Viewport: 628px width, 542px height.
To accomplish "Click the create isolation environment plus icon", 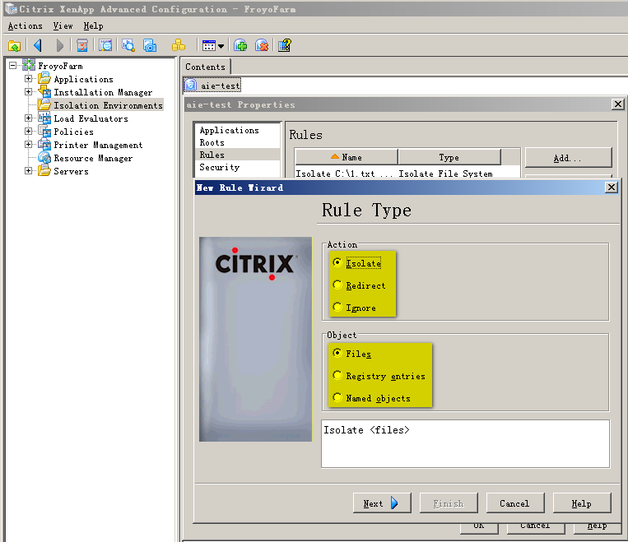I will [x=240, y=45].
